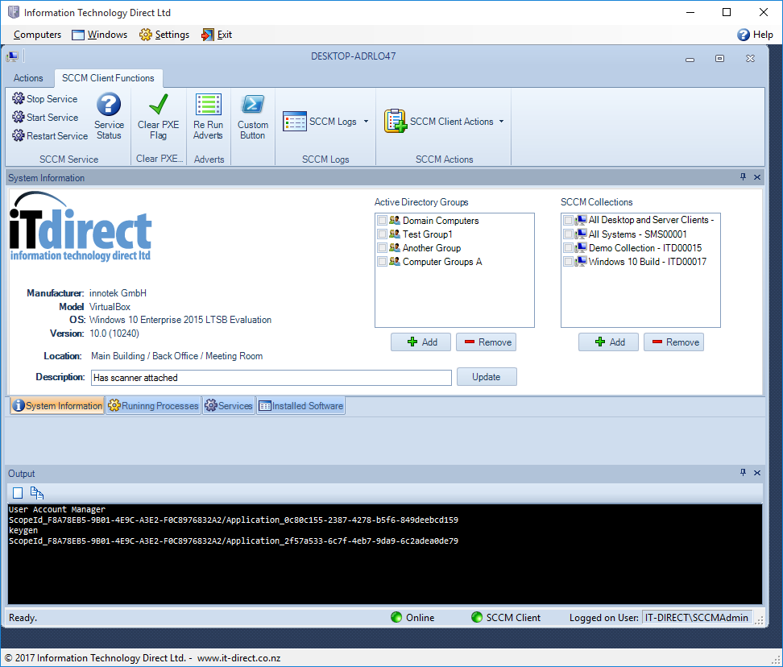Viewport: 783px width, 667px height.
Task: Switch to the Actions ribbon tab
Action: (x=28, y=78)
